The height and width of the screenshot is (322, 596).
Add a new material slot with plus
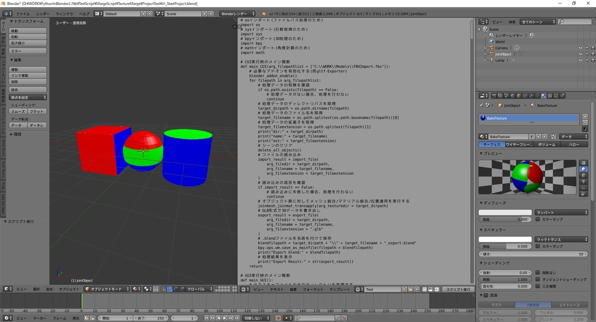point(585,116)
